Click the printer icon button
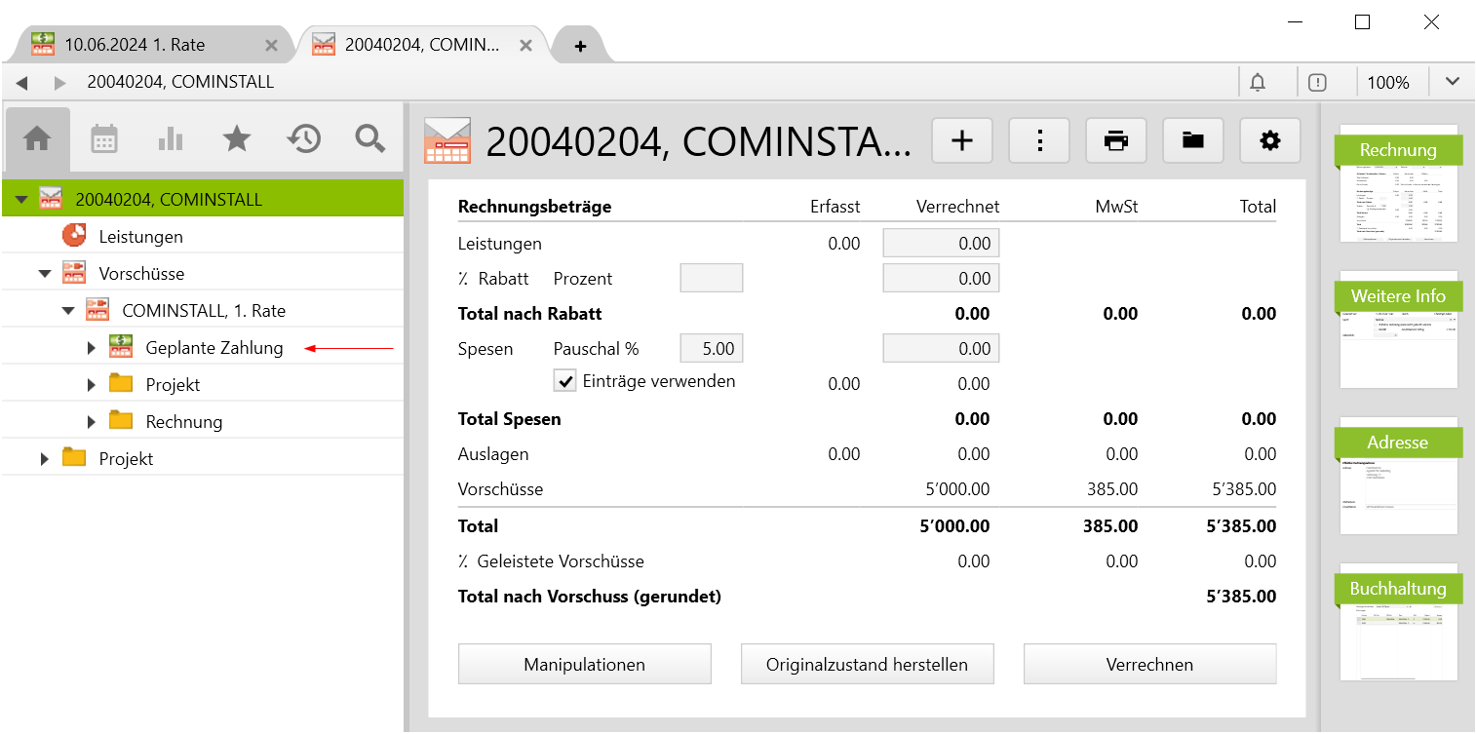The height and width of the screenshot is (734, 1476). [1116, 141]
